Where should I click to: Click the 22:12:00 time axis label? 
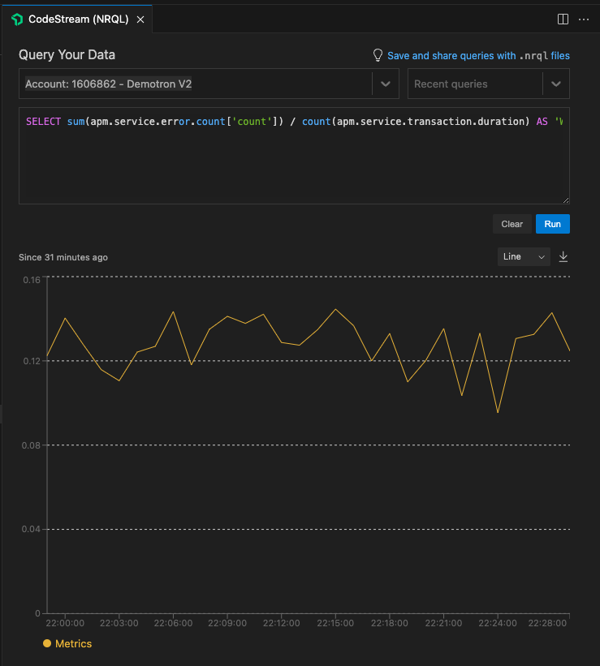[281, 623]
